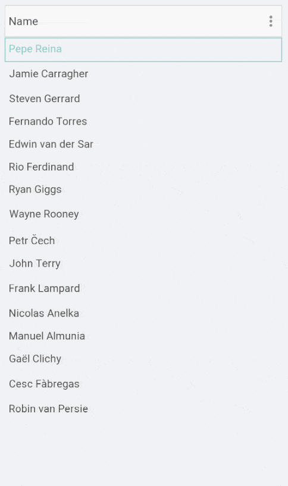This screenshot has width=288, height=486.
Task: Pick the Nicolas Anelka row
Action: [143, 313]
